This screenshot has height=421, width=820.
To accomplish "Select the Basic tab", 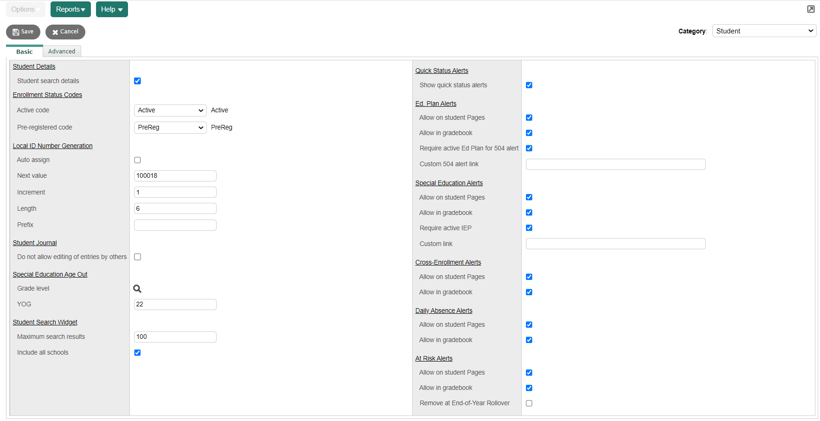I will 25,52.
